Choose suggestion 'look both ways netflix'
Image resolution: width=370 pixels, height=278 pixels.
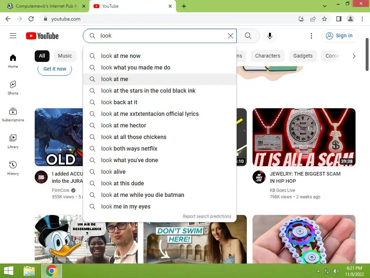(160, 149)
